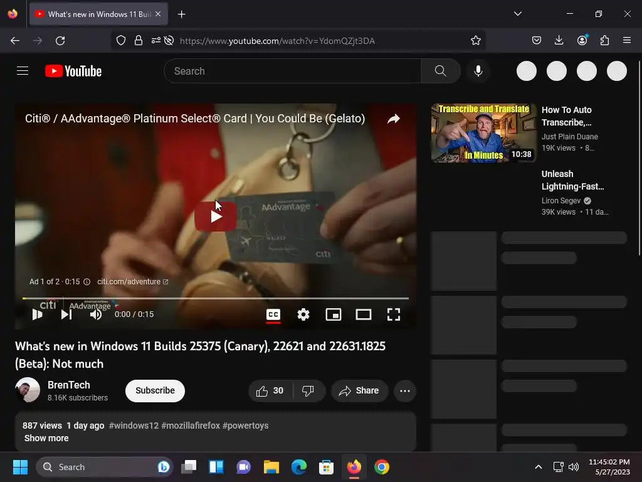The height and width of the screenshot is (482, 642).
Task: Dislike this video
Action: click(308, 390)
